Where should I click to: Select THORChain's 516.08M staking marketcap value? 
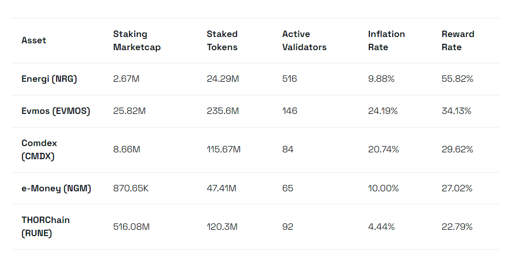coord(131,227)
